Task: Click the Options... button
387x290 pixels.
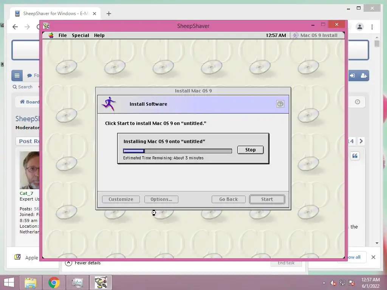Action: coord(161,199)
